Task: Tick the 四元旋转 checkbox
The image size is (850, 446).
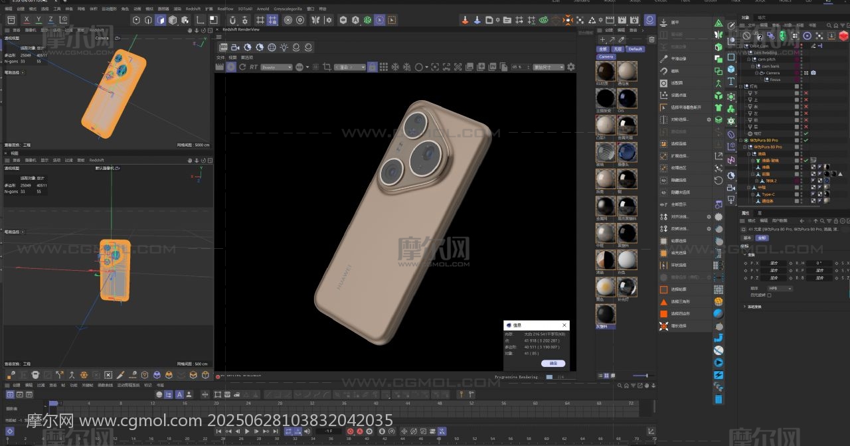Action: click(769, 295)
